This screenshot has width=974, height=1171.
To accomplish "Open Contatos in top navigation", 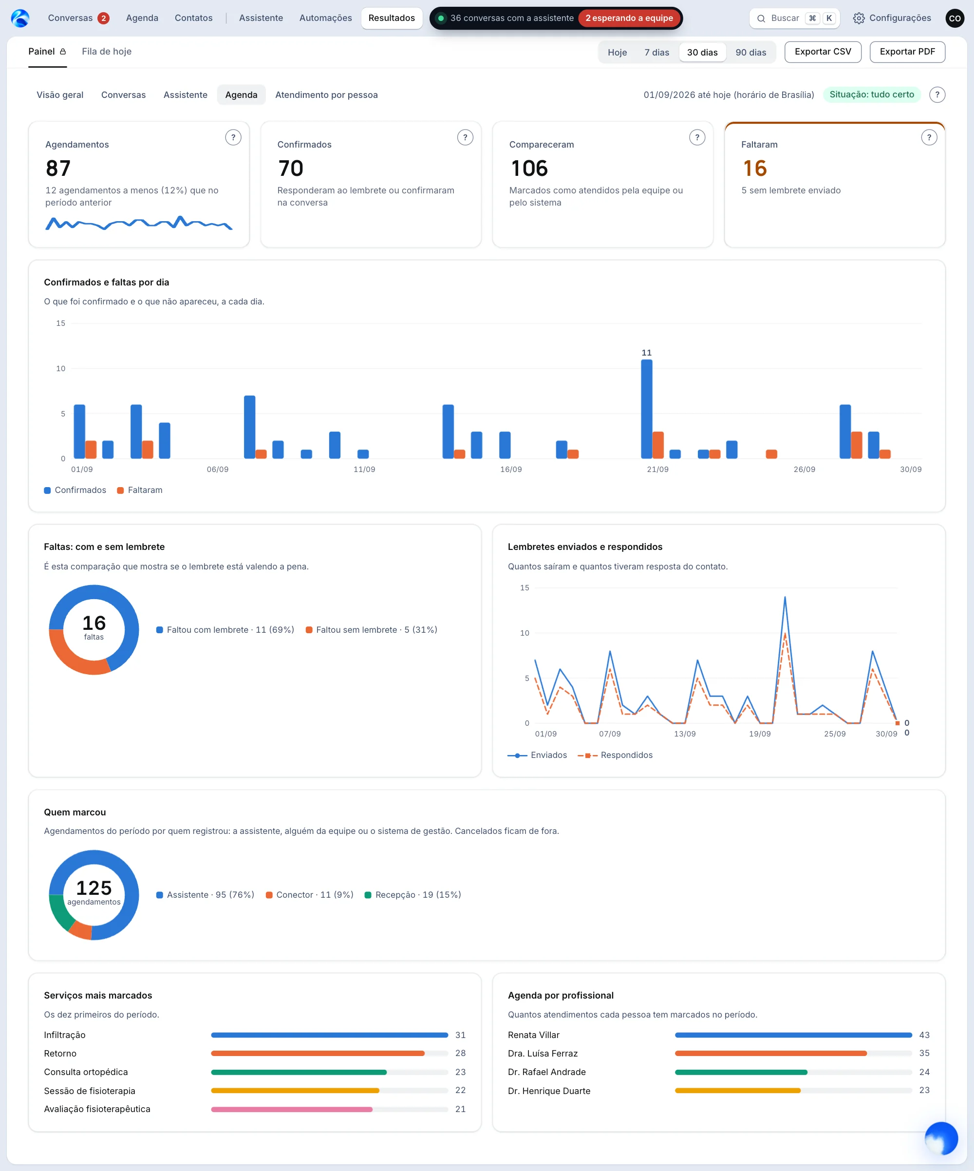I will (193, 19).
